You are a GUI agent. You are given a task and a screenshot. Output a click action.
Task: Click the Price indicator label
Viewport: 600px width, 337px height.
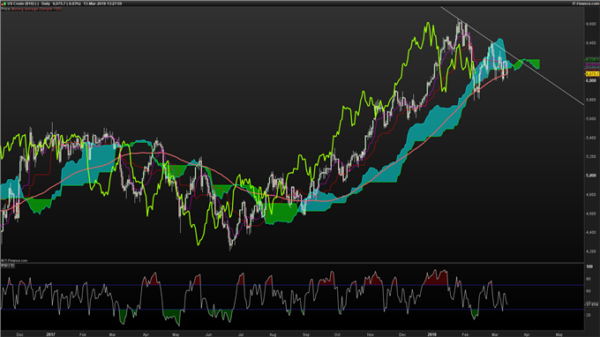pyautogui.click(x=6, y=9)
